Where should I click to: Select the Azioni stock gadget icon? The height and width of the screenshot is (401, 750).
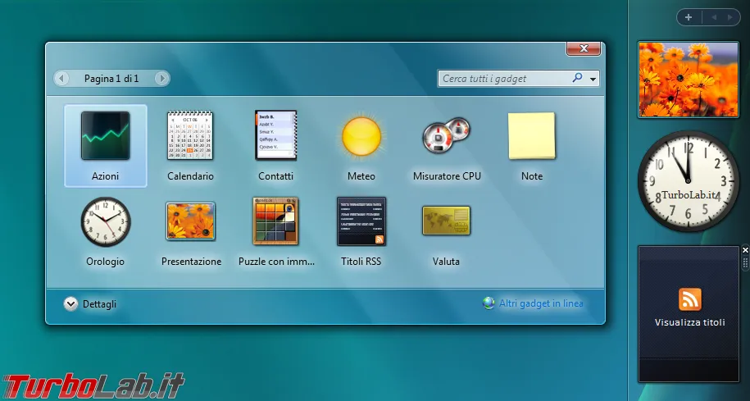tap(105, 136)
